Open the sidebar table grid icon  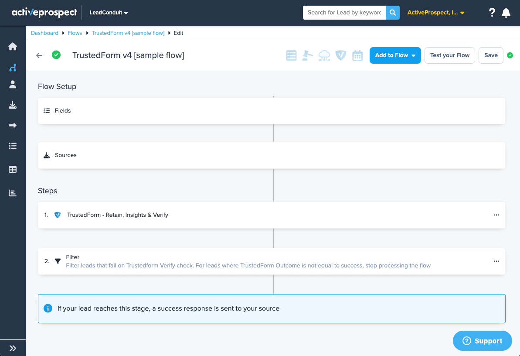13,169
